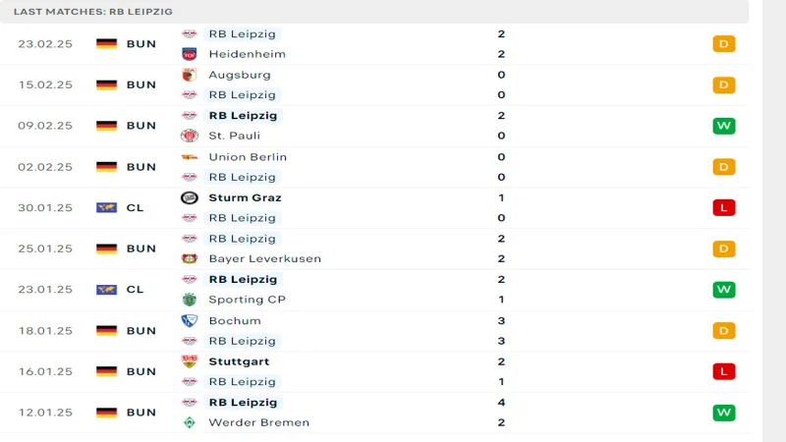
Task: Click the St. Pauli club crest
Action: point(190,136)
